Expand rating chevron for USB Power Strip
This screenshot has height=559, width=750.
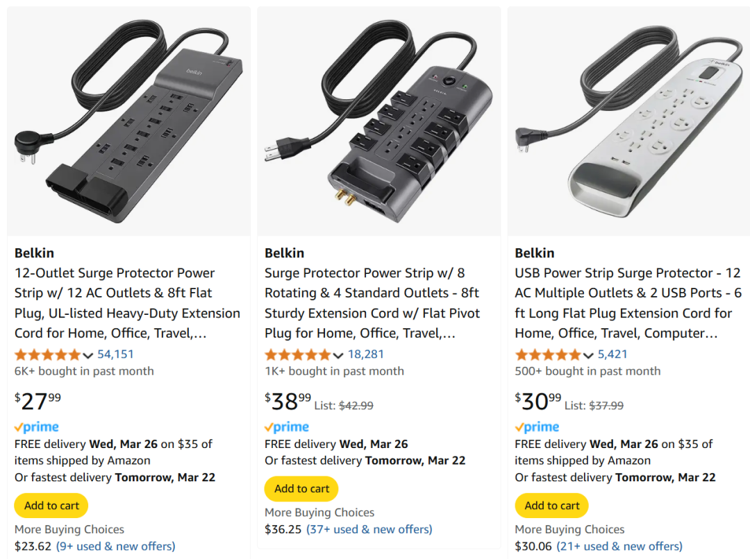(588, 355)
